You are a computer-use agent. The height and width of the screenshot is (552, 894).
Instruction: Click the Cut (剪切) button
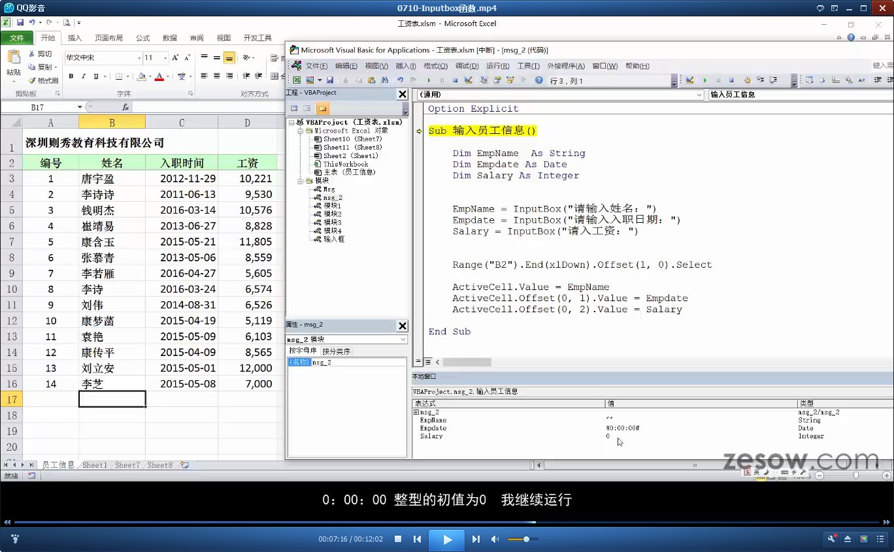coord(40,54)
